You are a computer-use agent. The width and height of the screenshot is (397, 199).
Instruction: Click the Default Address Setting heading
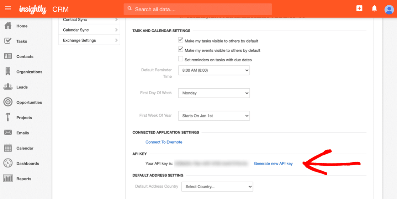(x=158, y=175)
